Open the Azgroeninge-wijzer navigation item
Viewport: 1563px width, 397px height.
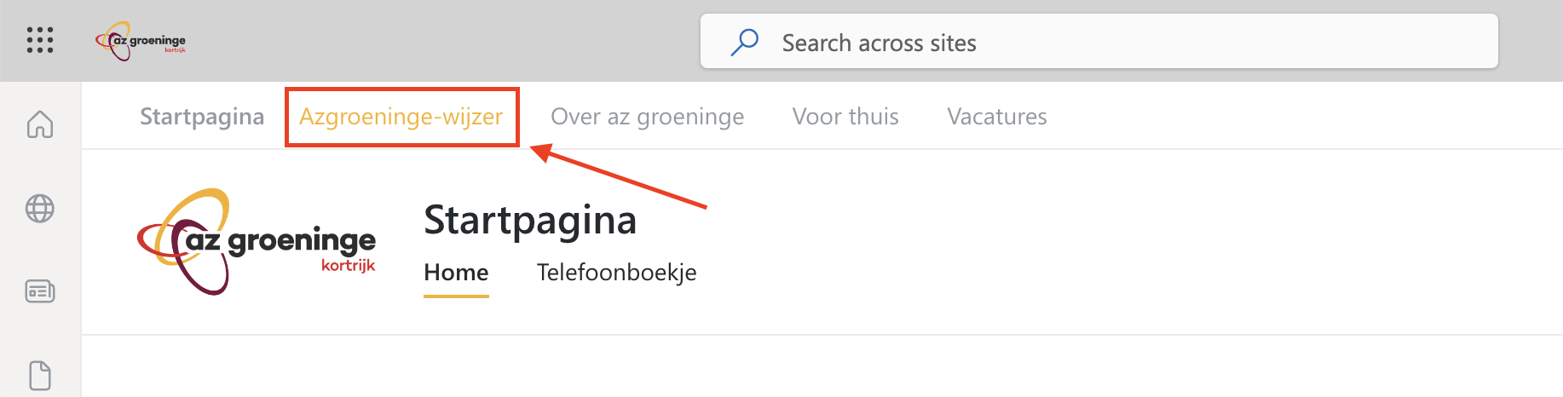click(401, 117)
